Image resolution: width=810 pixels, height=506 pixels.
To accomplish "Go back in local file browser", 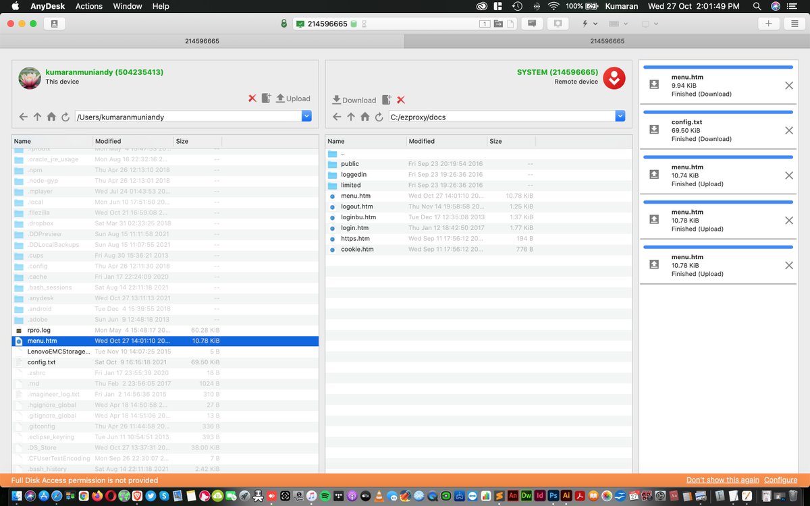I will (x=24, y=117).
